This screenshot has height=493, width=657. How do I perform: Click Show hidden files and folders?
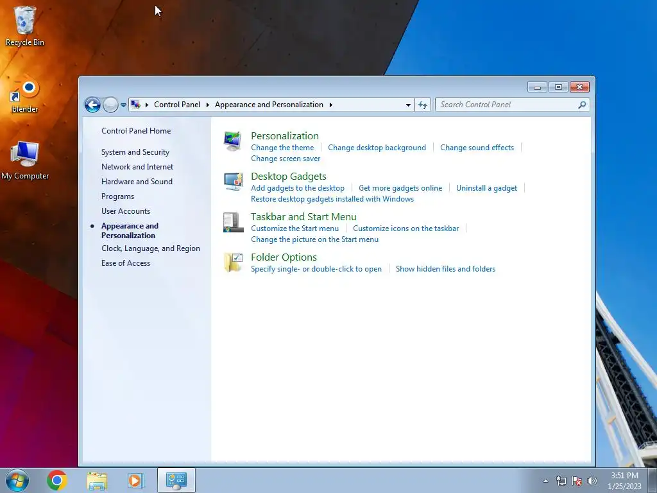click(445, 269)
